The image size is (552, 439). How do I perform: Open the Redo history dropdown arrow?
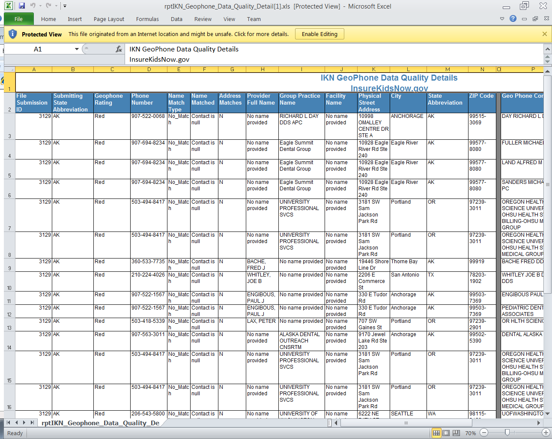tap(56, 6)
